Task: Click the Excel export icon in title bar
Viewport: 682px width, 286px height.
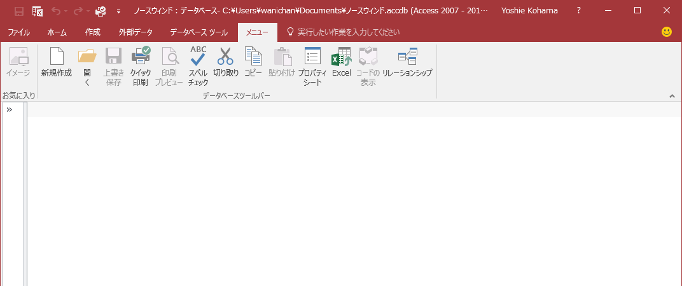Action: 38,11
